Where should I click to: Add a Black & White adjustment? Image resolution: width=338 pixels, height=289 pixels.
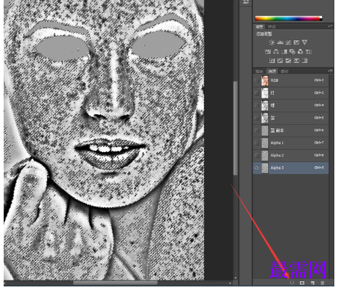[284, 51]
